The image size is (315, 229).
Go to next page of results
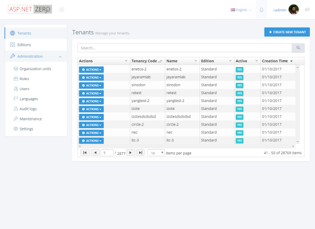point(130,153)
